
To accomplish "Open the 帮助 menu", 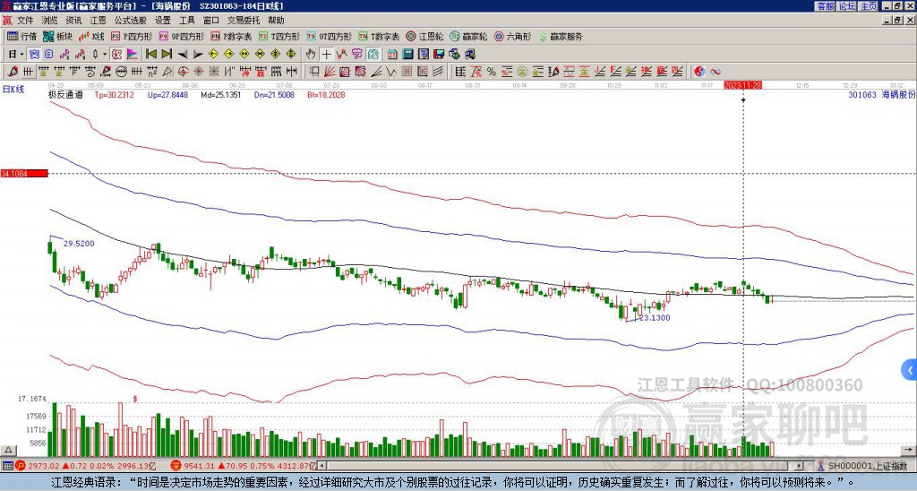I will 276,21.
